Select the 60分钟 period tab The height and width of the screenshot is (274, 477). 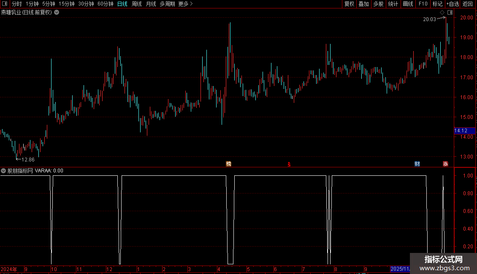pyautogui.click(x=105, y=4)
